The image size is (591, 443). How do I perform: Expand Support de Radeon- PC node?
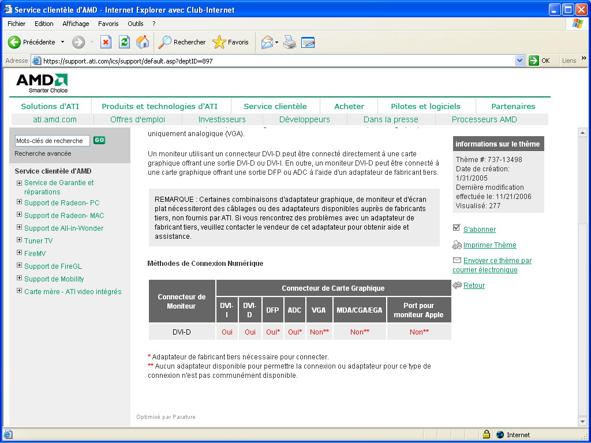pyautogui.click(x=19, y=202)
